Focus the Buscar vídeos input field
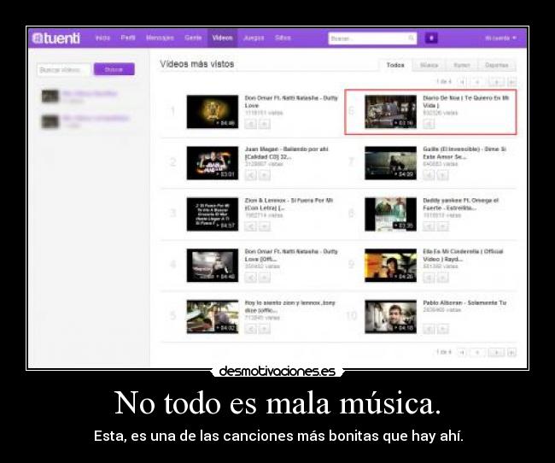 coord(64,70)
